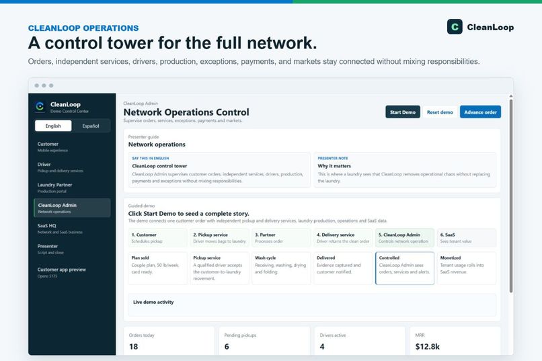This screenshot has width=542, height=361.
Task: Open SaaS HQ in the sidebar
Action: (x=72, y=229)
